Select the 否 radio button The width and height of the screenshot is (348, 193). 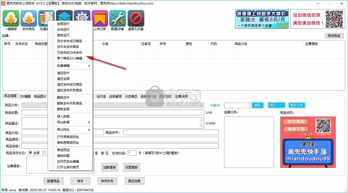pos(103,153)
